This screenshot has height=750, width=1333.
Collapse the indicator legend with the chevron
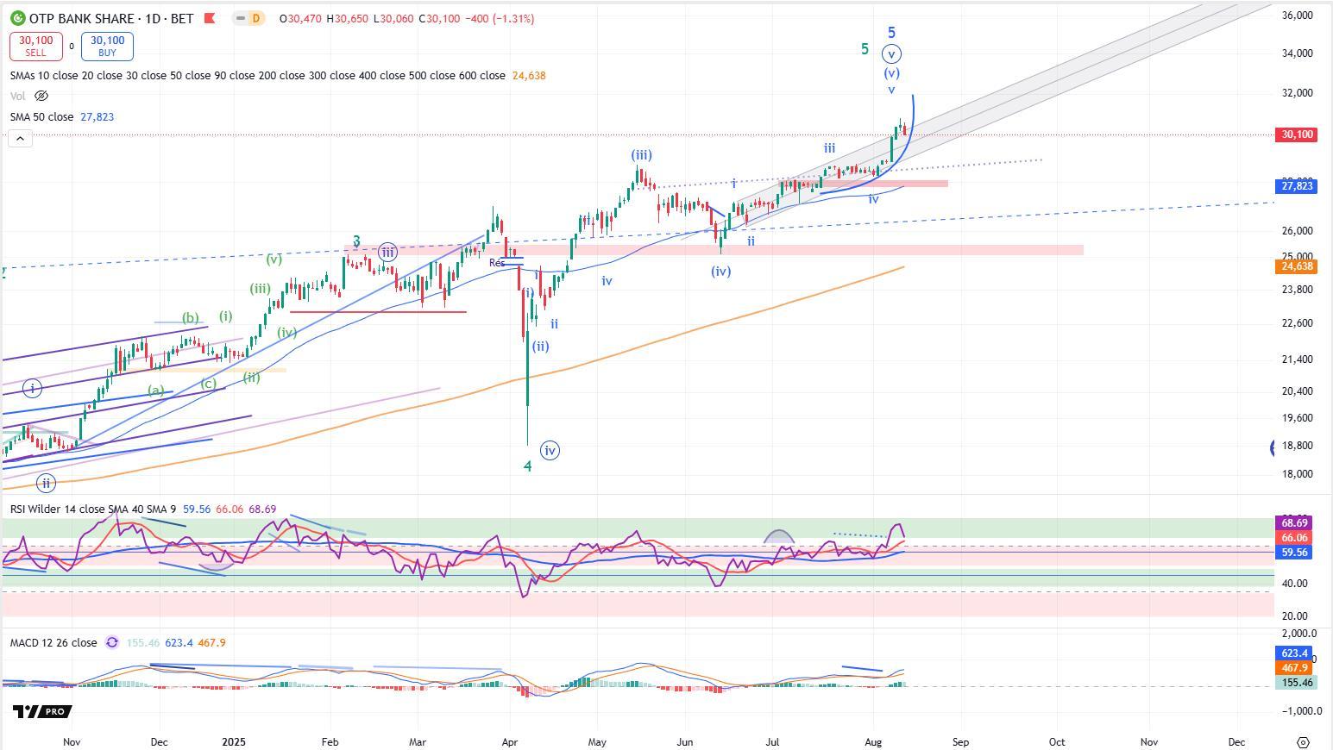pyautogui.click(x=20, y=138)
